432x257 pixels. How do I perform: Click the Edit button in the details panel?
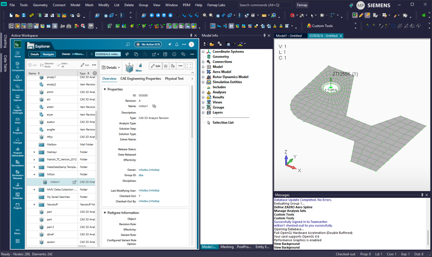click(x=156, y=66)
